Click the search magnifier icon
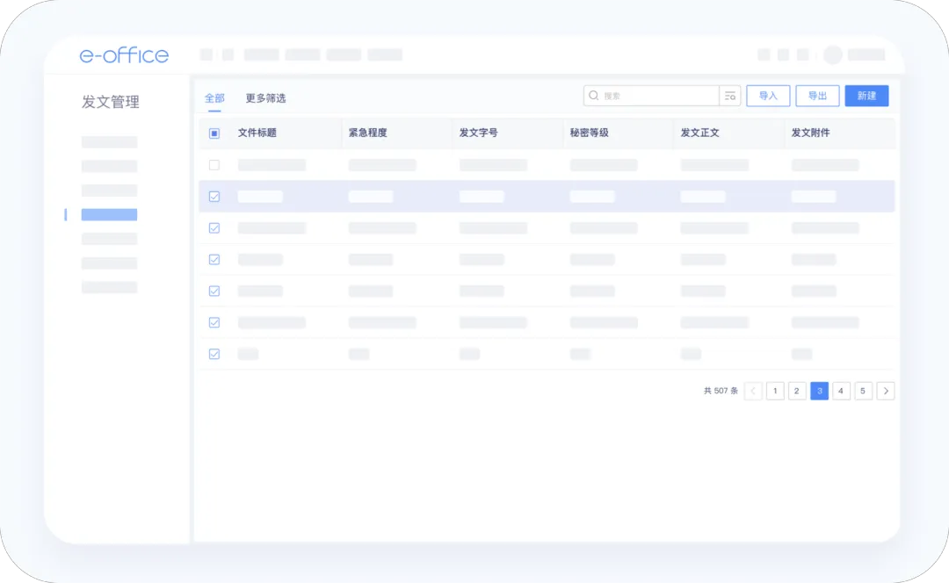 pyautogui.click(x=594, y=96)
